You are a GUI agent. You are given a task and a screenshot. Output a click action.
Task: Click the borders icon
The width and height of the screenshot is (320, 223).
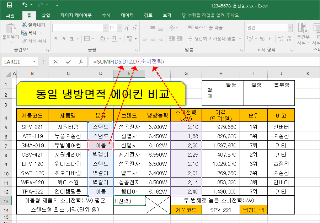pos(87,38)
